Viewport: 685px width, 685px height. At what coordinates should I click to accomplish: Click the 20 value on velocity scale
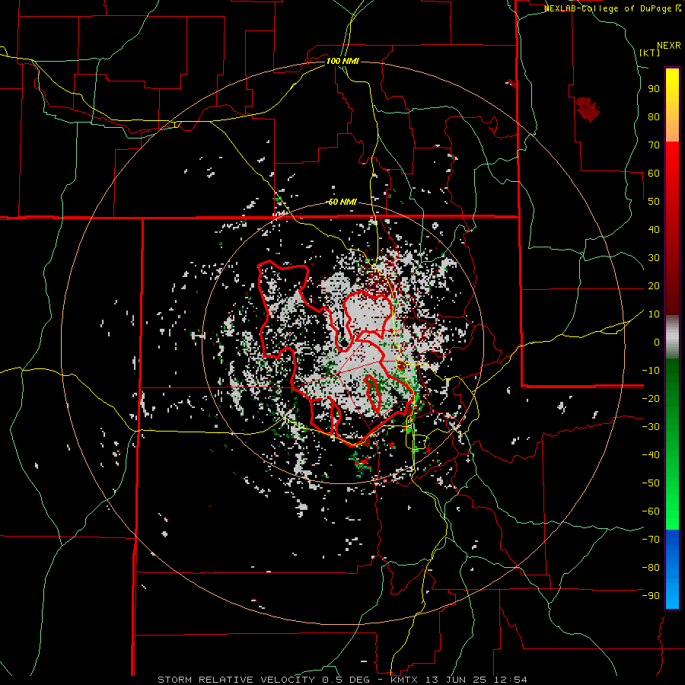pyautogui.click(x=654, y=285)
